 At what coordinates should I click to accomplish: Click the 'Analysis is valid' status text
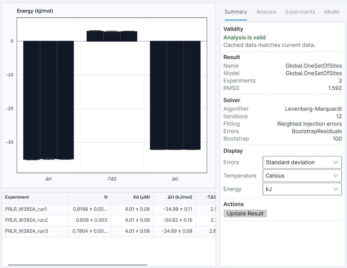pyautogui.click(x=244, y=38)
